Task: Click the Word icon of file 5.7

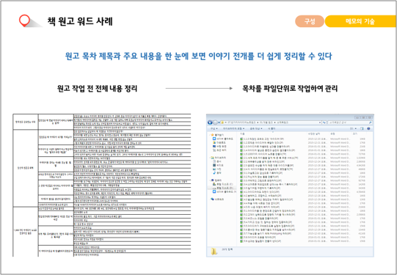Action: 241,233
